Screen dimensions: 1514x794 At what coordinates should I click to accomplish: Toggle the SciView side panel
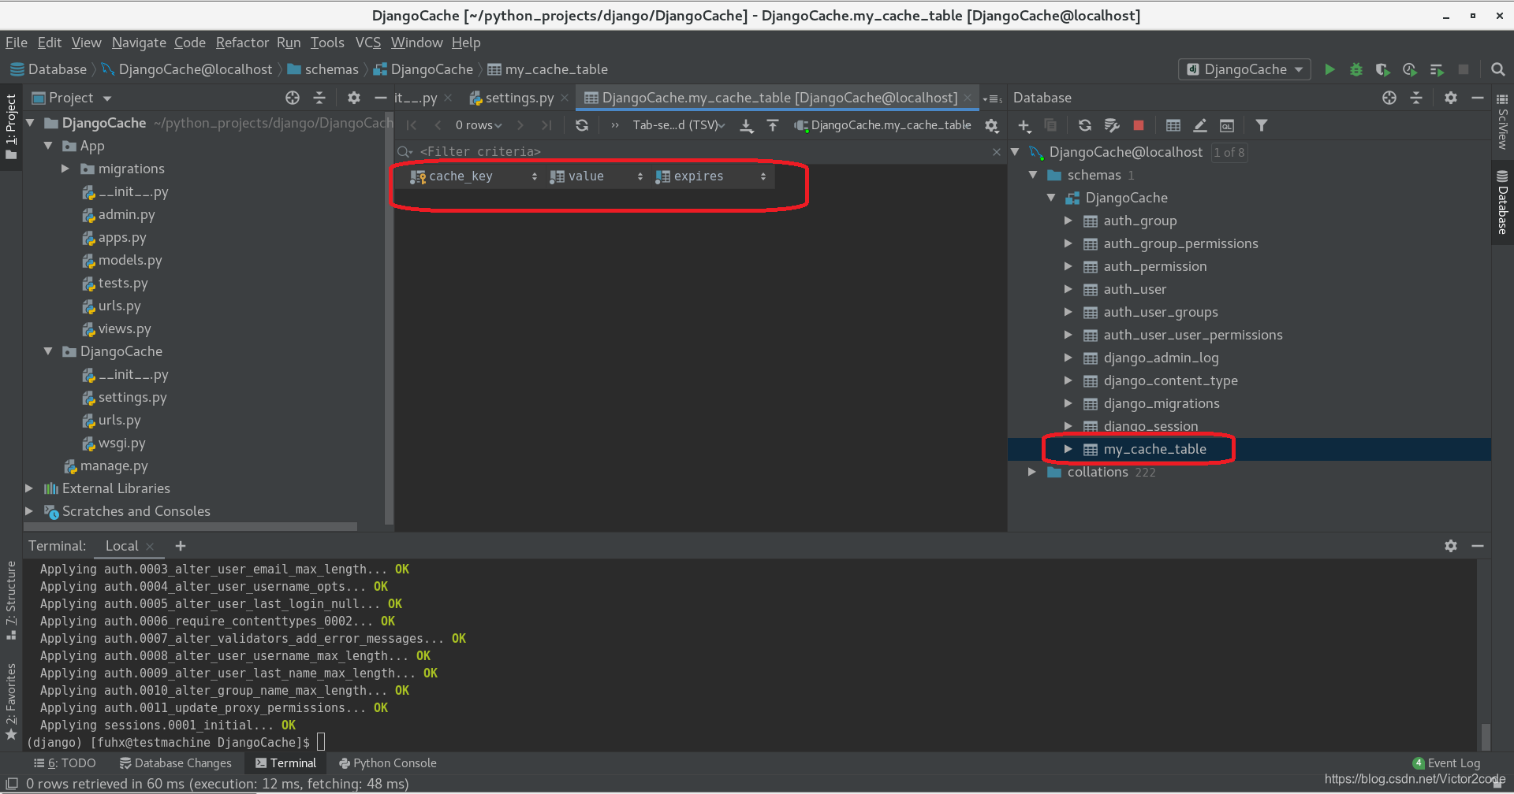[1502, 122]
